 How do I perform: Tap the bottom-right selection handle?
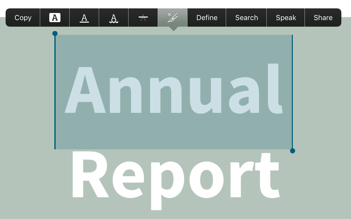point(293,151)
